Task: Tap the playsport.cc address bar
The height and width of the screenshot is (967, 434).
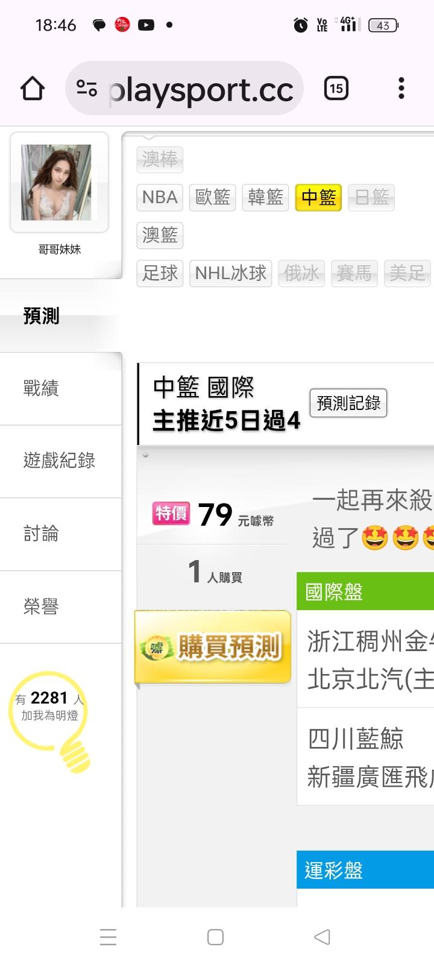Action: point(184,89)
